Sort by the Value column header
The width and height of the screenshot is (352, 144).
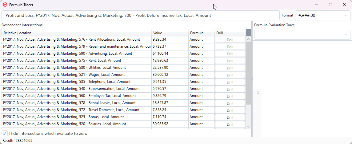point(170,33)
